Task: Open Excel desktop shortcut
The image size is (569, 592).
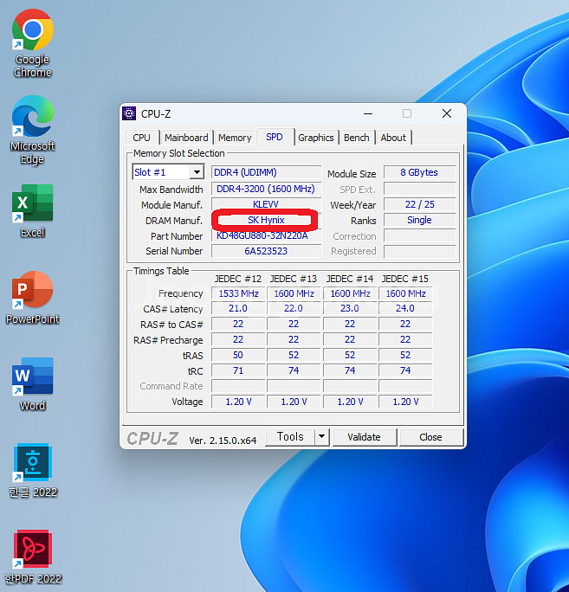Action: click(33, 211)
